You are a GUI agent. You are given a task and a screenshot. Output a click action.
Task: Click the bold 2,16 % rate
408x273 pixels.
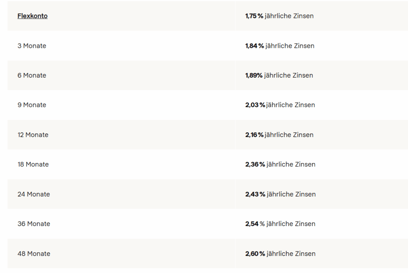pyautogui.click(x=254, y=135)
